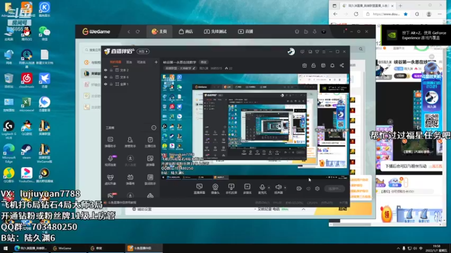Open the 虚拟形象 tool
This screenshot has width=451, height=253.
pyautogui.click(x=110, y=179)
